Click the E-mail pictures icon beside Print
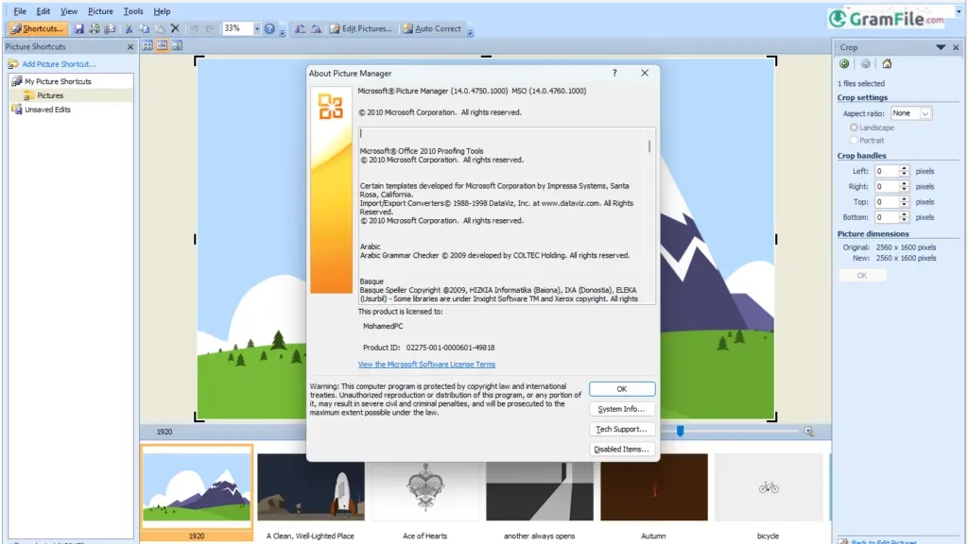968x544 pixels. click(x=110, y=28)
